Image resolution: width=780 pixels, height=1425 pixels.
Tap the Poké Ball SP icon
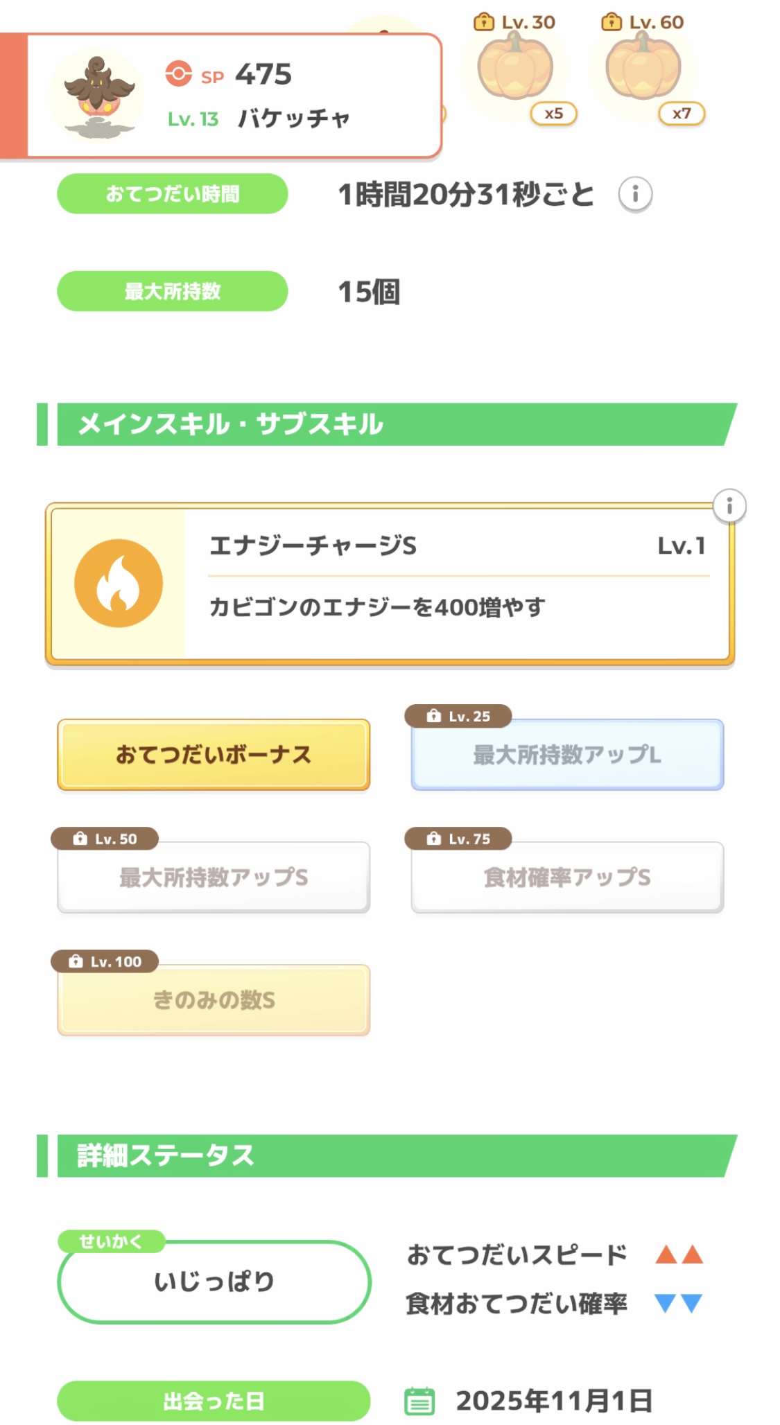[x=178, y=73]
